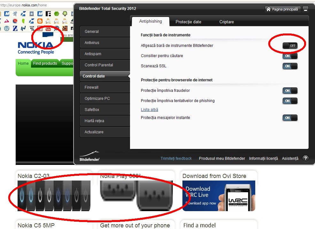Click the Bitdefender logo at bottom left

(89, 156)
